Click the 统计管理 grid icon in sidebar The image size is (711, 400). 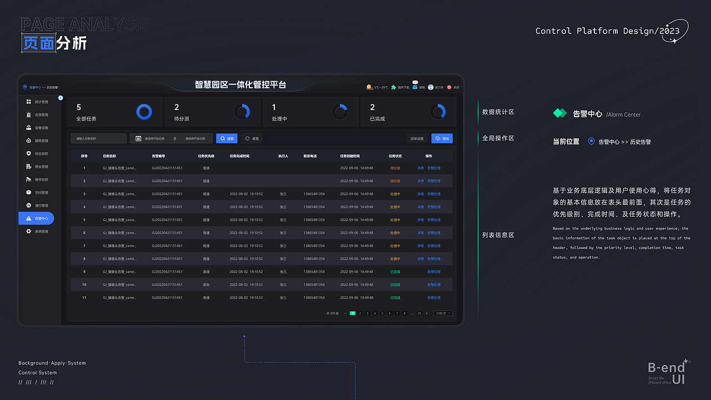(x=29, y=102)
